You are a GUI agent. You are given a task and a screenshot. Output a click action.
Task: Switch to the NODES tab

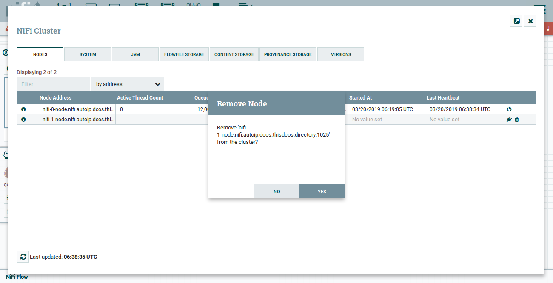click(40, 54)
